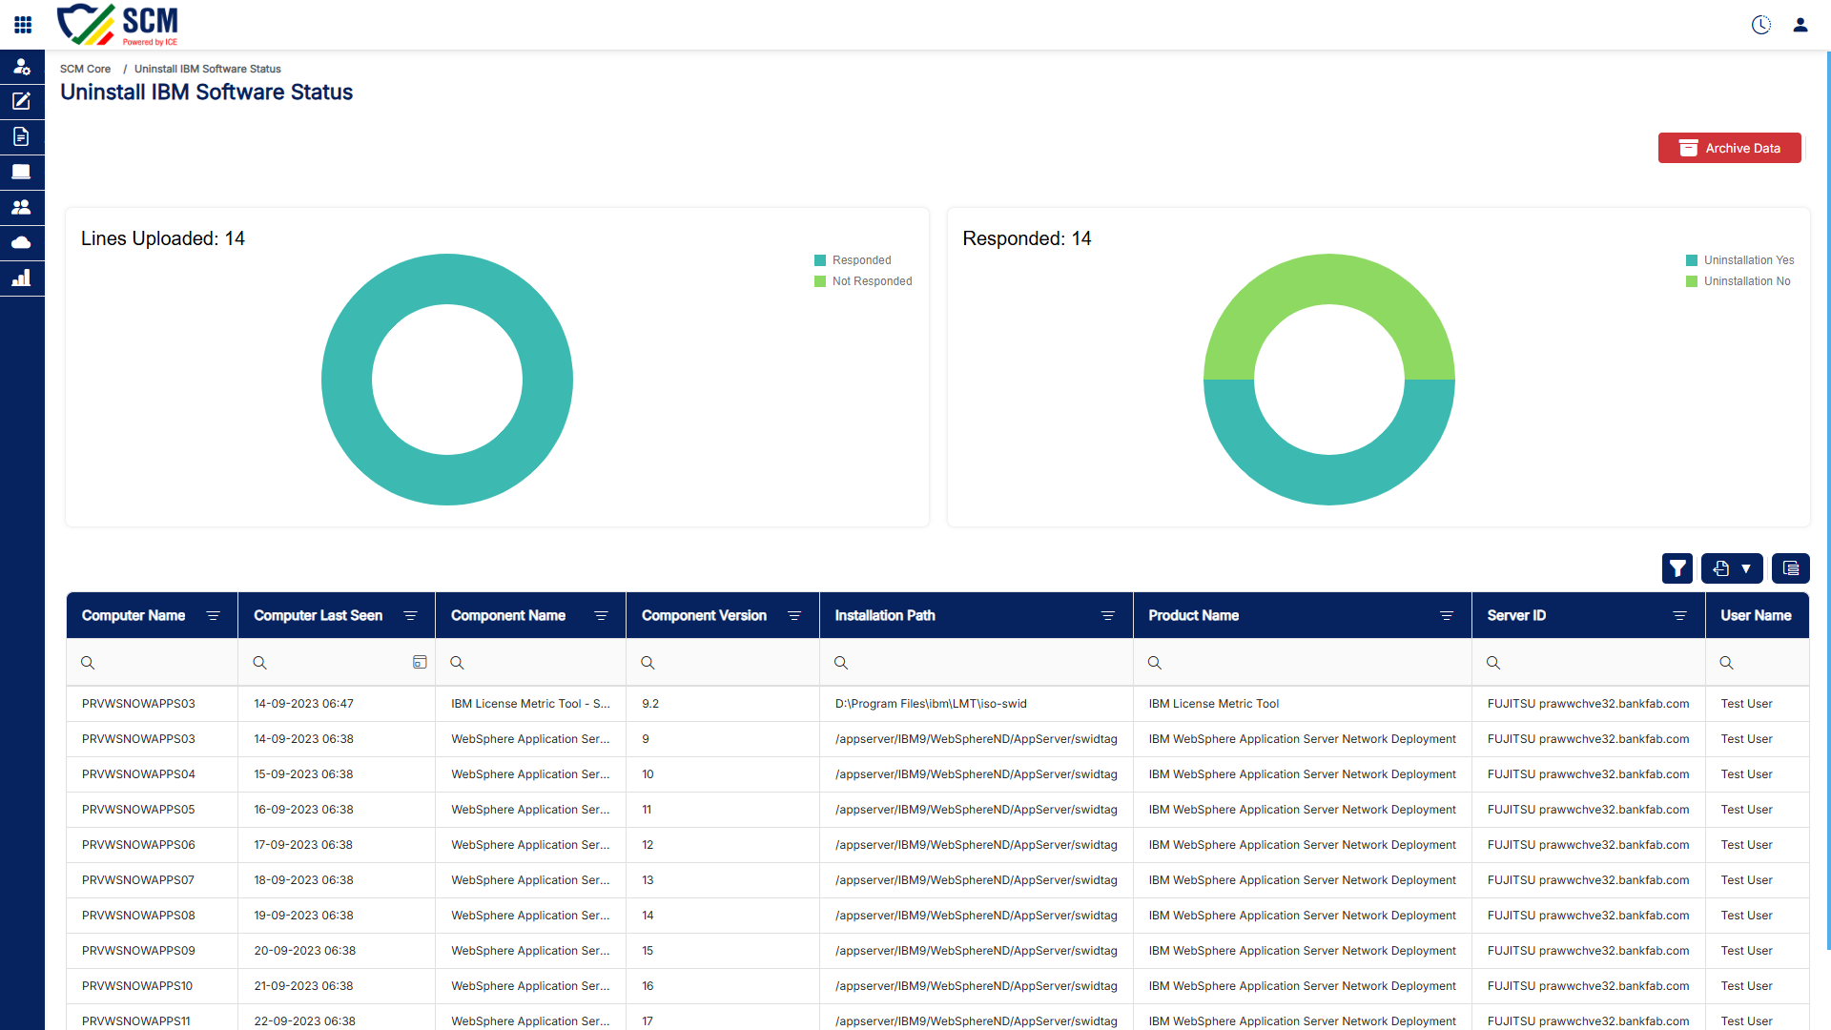
Task: Open Product Name column filter menu
Action: click(1447, 616)
